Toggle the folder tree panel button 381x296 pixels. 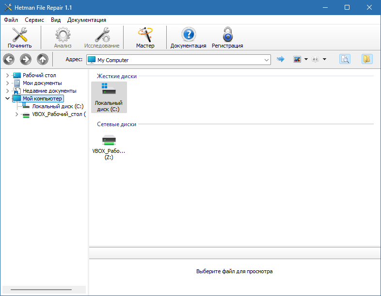click(x=366, y=59)
